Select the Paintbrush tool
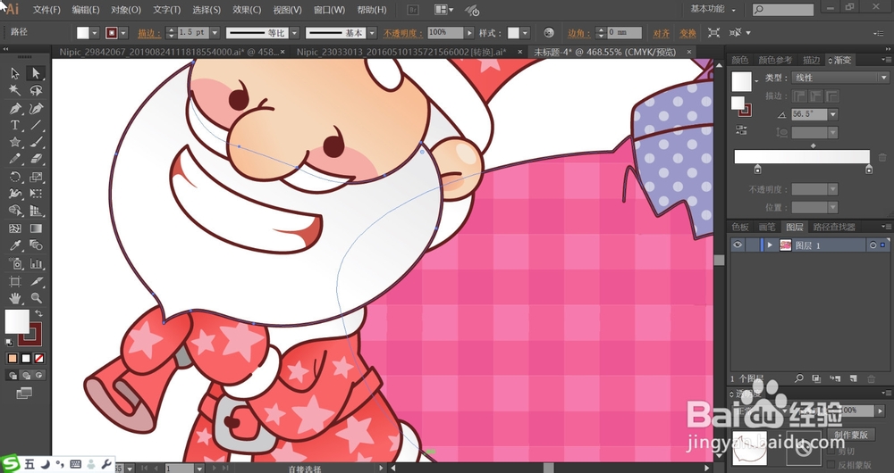 pos(36,142)
